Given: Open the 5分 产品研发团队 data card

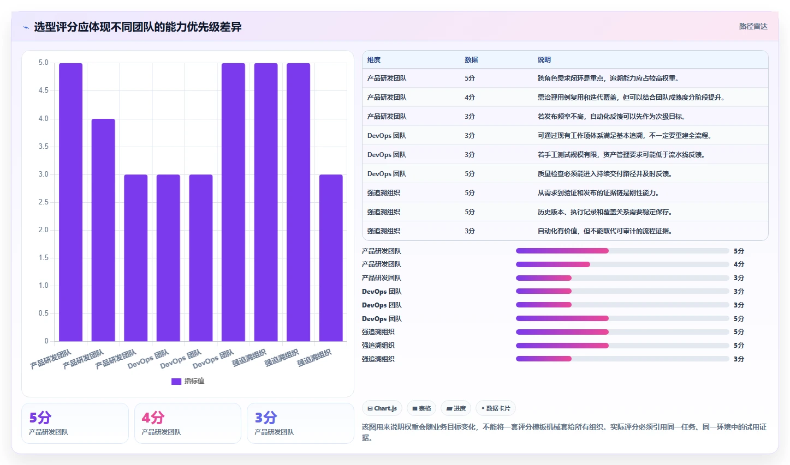Looking at the screenshot, I should click(x=75, y=424).
